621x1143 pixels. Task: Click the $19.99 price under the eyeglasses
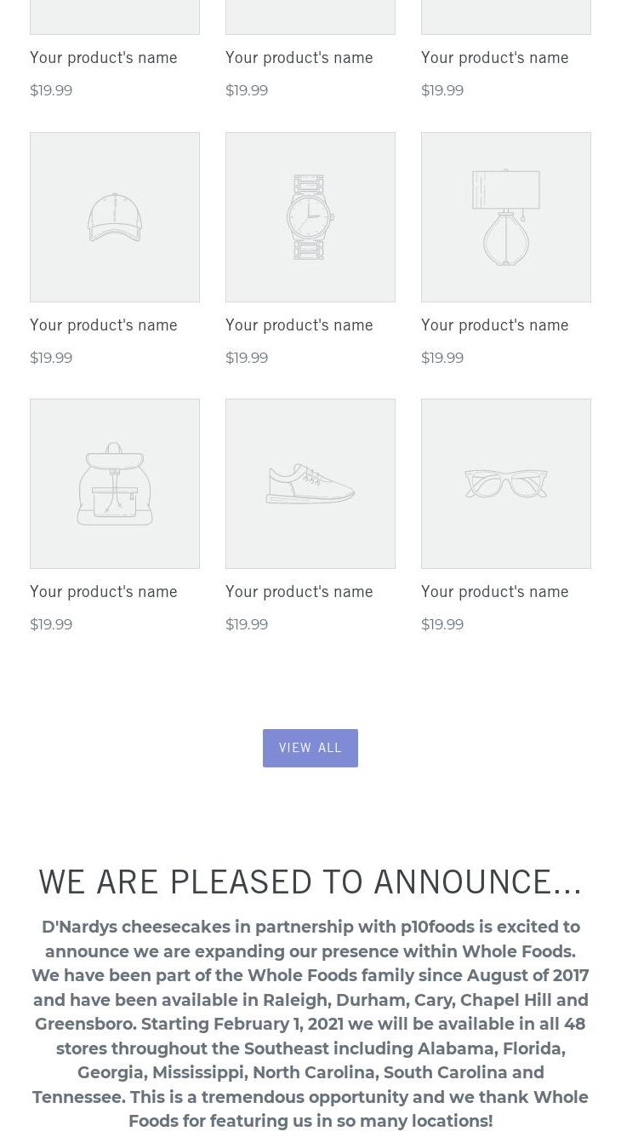tap(442, 625)
